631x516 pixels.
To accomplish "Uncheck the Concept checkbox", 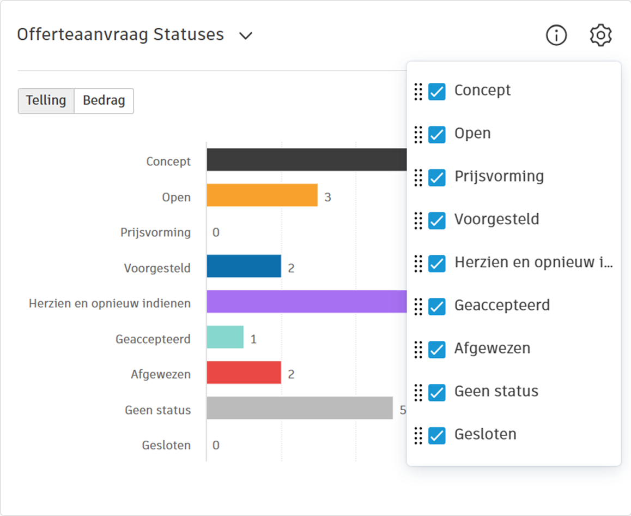I will [437, 92].
